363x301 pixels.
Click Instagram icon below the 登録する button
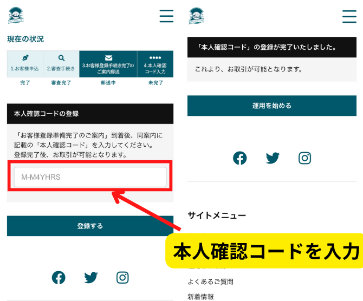[x=123, y=278]
